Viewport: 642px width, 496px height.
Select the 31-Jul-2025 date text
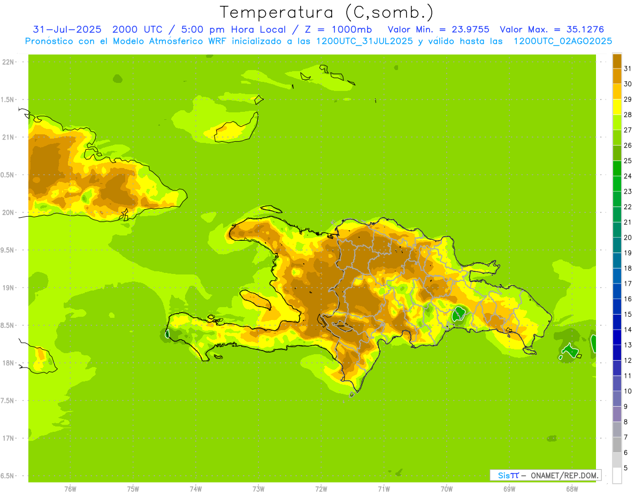coord(67,29)
